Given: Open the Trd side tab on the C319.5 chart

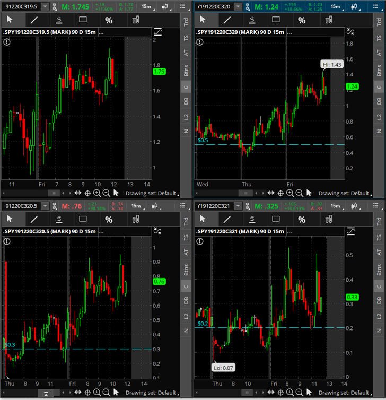Looking at the screenshot, I should [186, 22].
